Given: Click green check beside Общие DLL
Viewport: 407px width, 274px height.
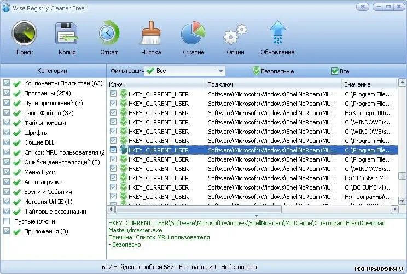Looking at the screenshot, I should pos(17,143).
